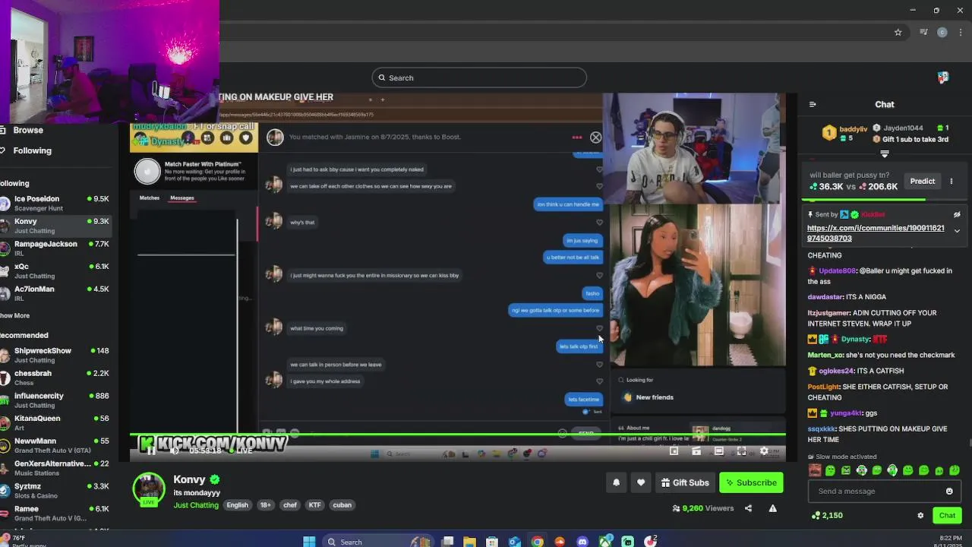The height and width of the screenshot is (547, 972).
Task: Open Just Chatting category link
Action: pyautogui.click(x=196, y=505)
